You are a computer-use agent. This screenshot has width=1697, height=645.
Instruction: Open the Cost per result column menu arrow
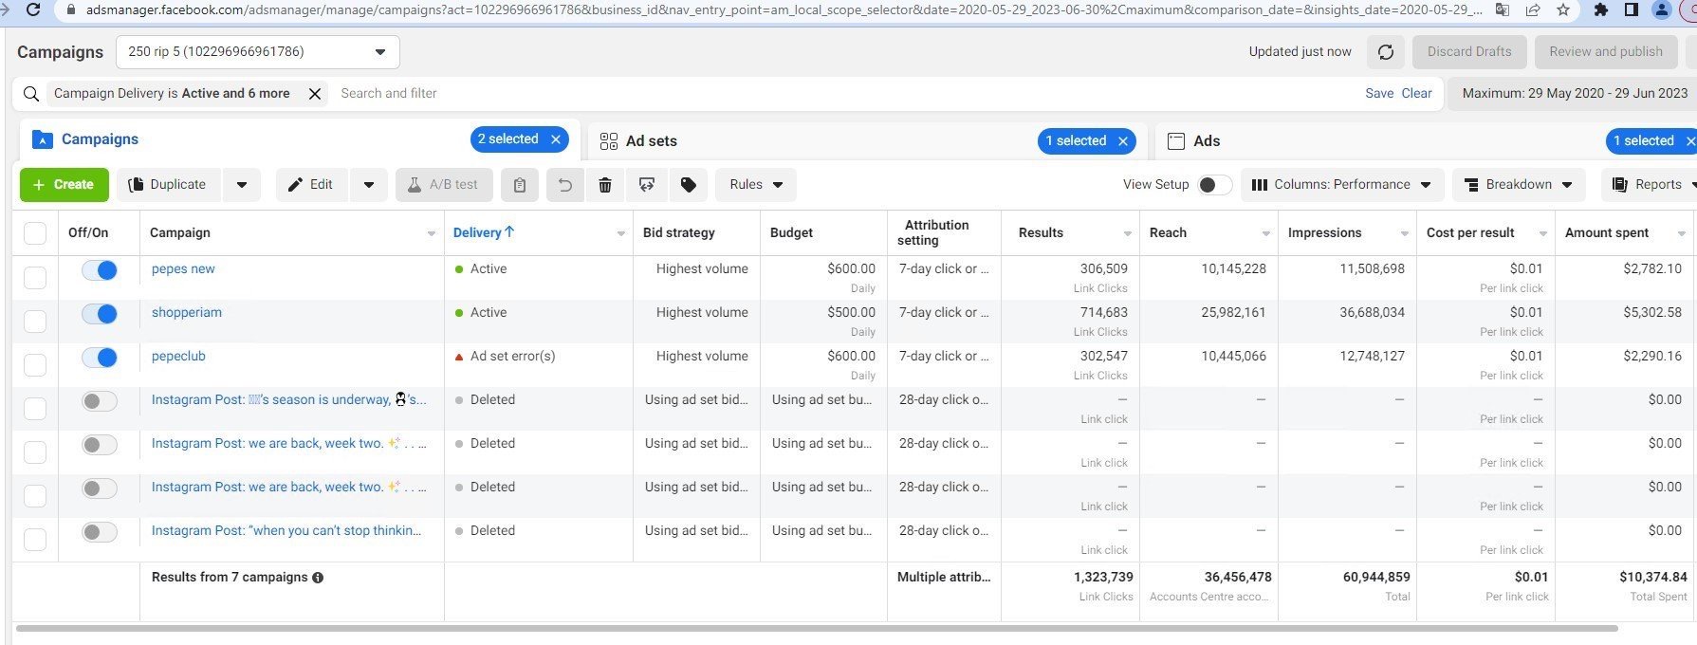(1543, 233)
